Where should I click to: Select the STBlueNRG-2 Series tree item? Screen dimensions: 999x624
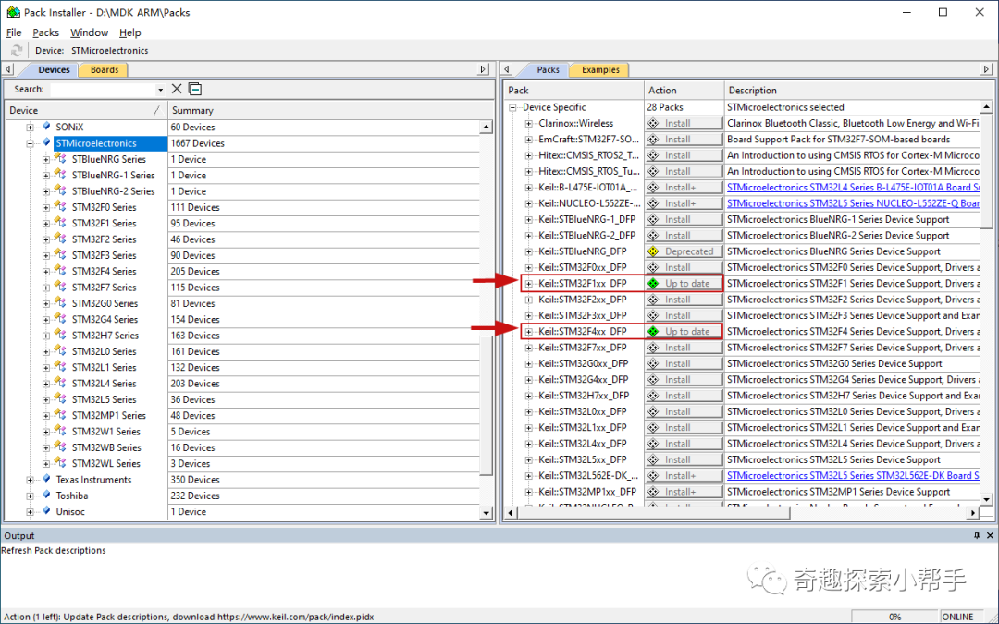[113, 191]
